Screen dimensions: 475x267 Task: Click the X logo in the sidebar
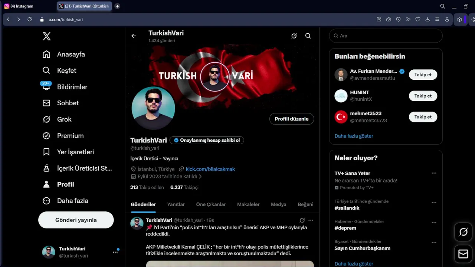[46, 36]
